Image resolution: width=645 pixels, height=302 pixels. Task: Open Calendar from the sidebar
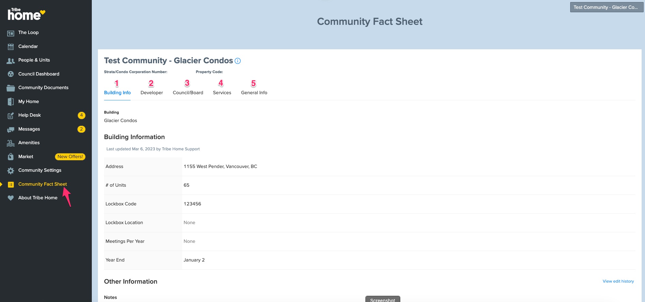pyautogui.click(x=28, y=46)
